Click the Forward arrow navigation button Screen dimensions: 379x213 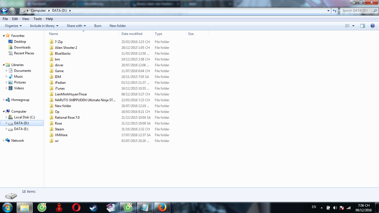tap(12, 11)
